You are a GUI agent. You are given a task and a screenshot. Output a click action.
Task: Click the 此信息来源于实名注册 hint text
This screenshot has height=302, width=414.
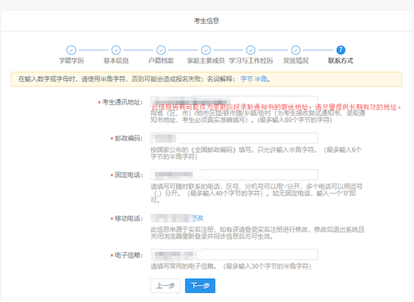click(x=257, y=233)
